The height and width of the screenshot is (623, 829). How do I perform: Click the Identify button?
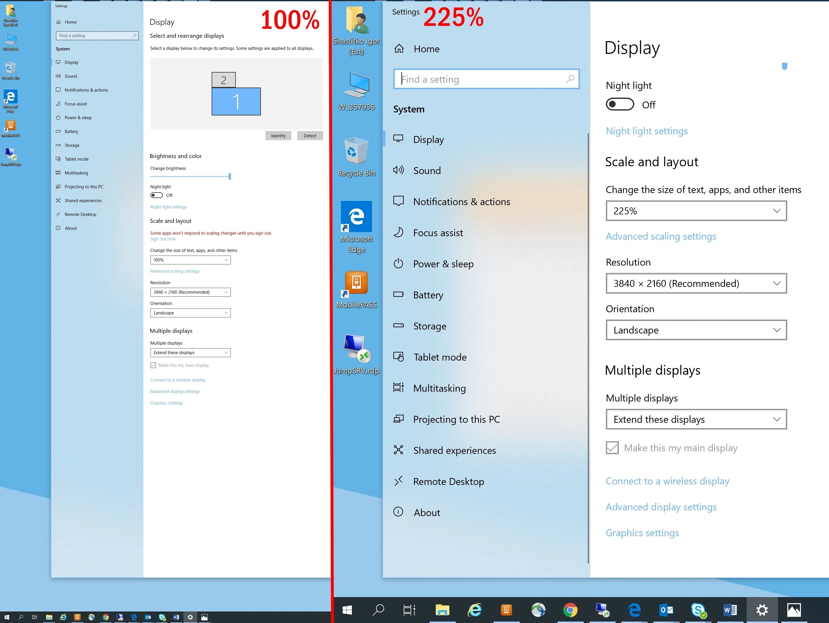[x=278, y=136]
